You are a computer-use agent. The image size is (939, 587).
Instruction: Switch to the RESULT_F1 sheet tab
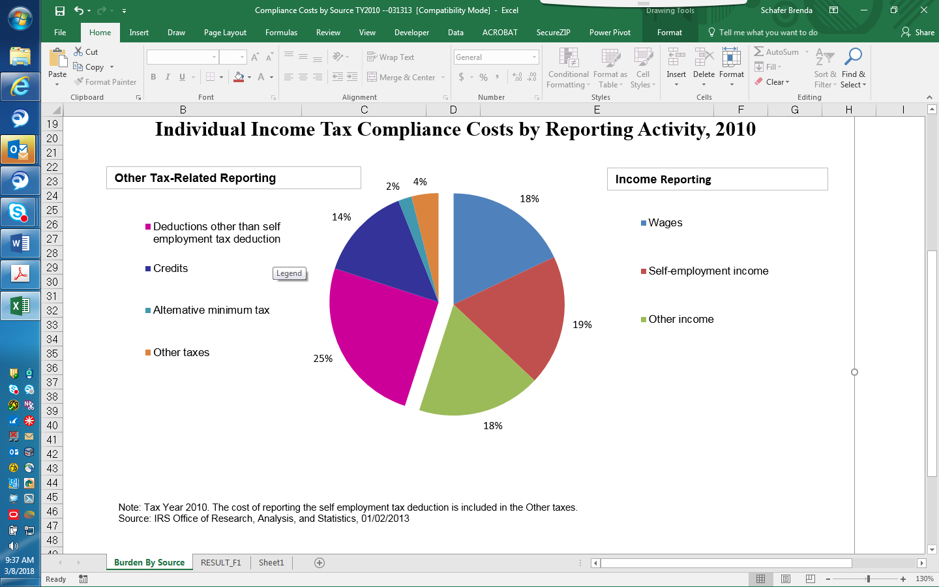coord(220,563)
